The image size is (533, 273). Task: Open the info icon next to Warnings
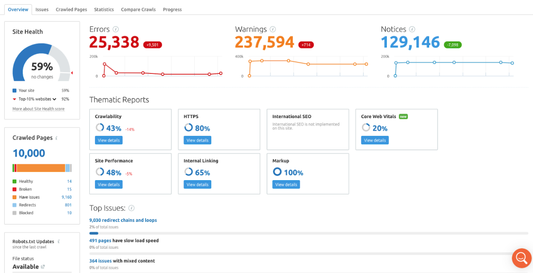pyautogui.click(x=273, y=29)
